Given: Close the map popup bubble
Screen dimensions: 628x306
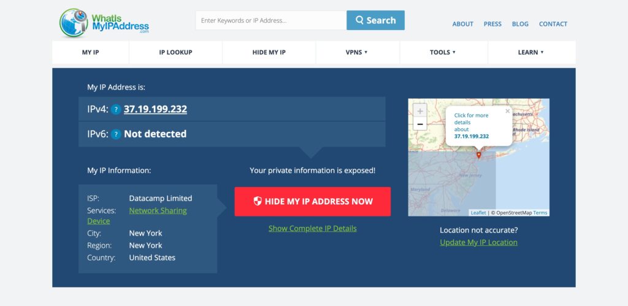Looking at the screenshot, I should 507,111.
